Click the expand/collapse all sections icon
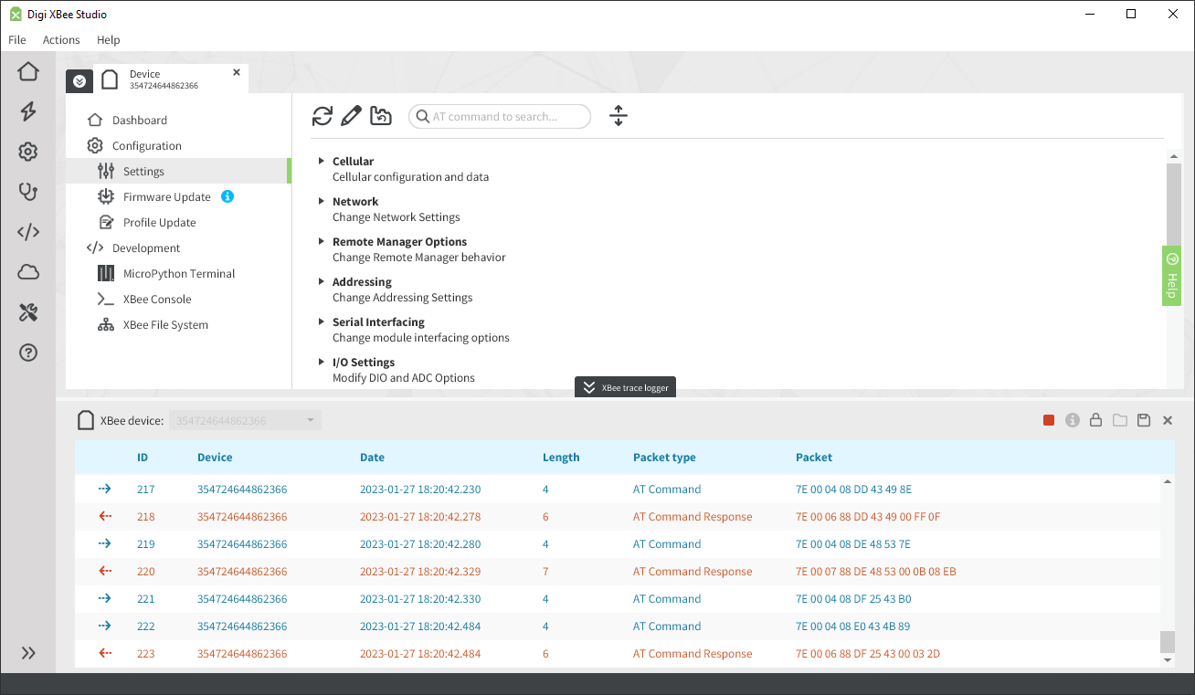This screenshot has width=1195, height=695. point(619,116)
